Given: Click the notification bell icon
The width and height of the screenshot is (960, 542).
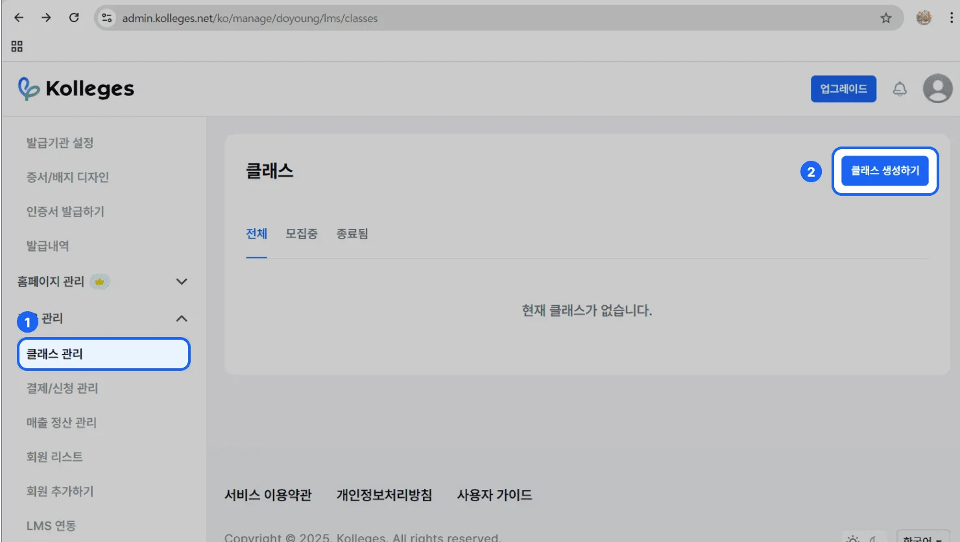Looking at the screenshot, I should (899, 89).
